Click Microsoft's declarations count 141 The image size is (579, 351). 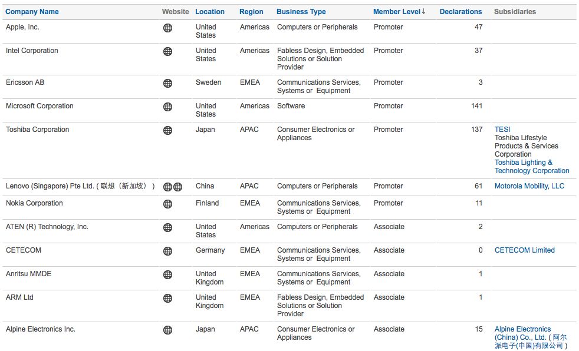click(476, 106)
